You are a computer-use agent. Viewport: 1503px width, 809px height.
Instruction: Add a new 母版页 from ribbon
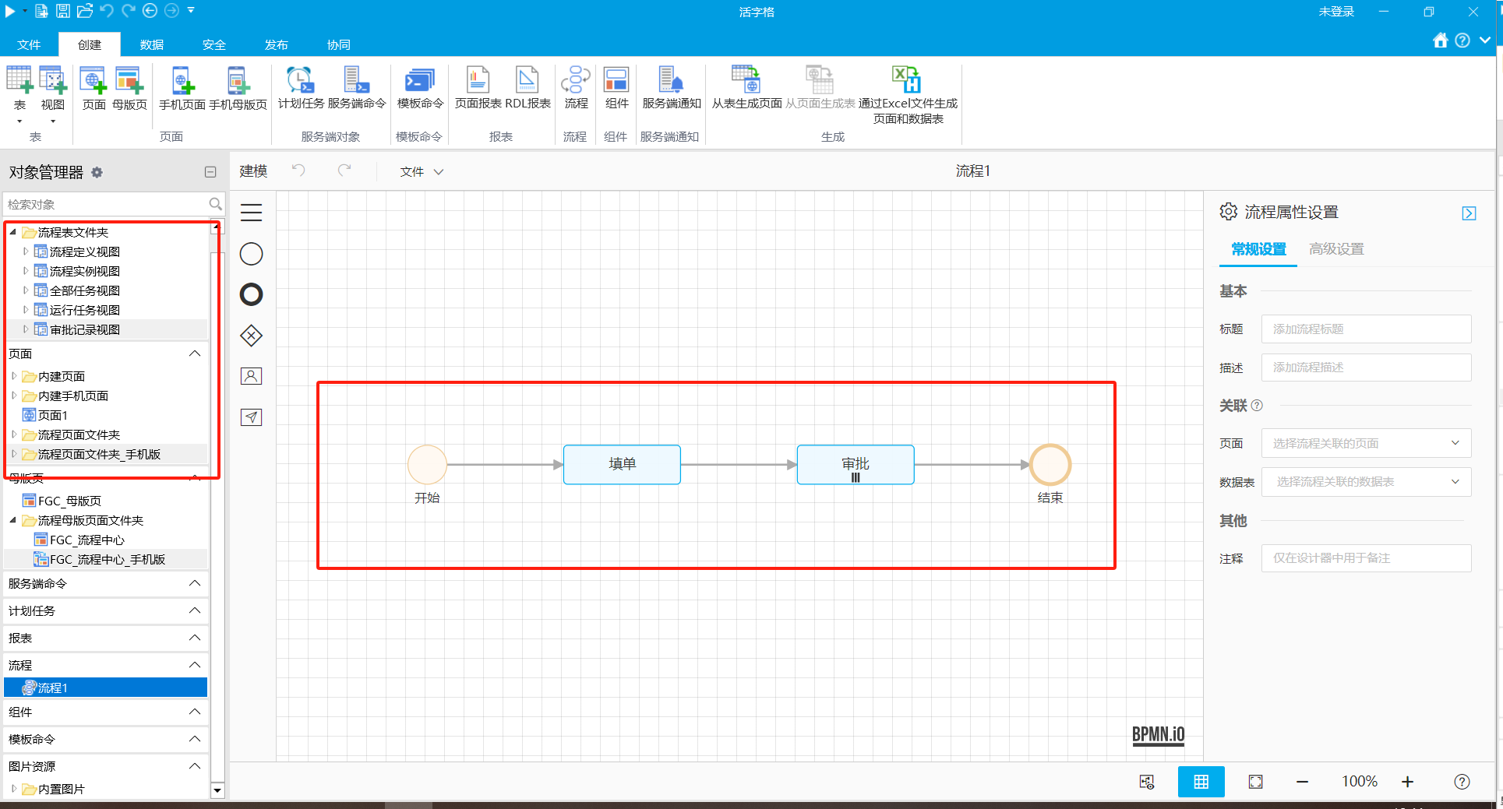129,89
